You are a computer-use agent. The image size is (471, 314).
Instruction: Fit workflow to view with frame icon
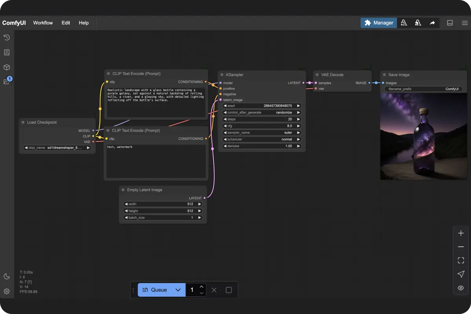(461, 260)
